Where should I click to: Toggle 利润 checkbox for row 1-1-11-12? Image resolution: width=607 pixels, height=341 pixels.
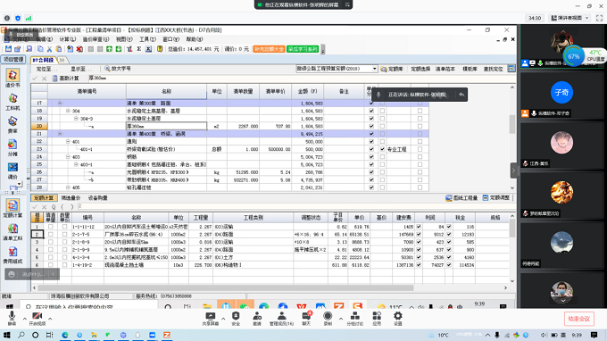click(x=419, y=227)
